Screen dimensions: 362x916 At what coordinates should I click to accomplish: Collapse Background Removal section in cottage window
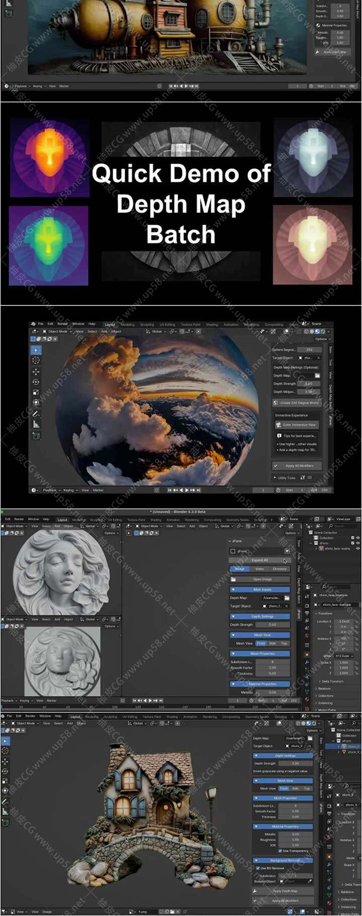283,860
